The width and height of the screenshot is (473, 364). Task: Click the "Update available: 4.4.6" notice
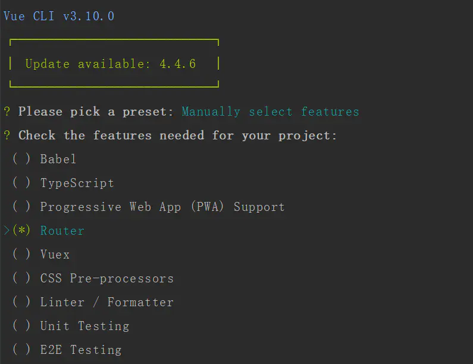[x=110, y=64]
